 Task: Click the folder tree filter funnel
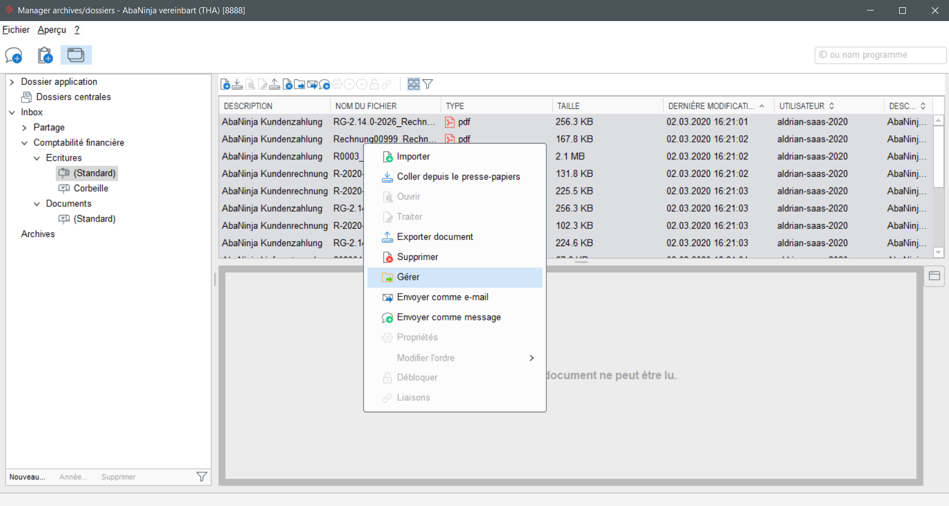[x=202, y=477]
